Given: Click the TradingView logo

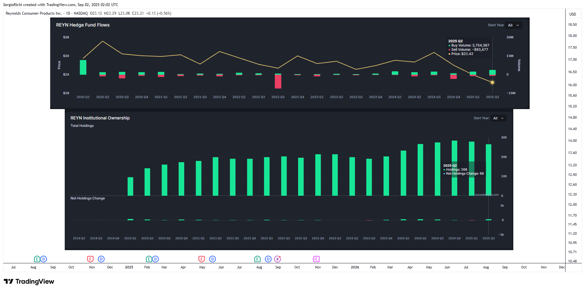Looking at the screenshot, I should click(x=29, y=281).
